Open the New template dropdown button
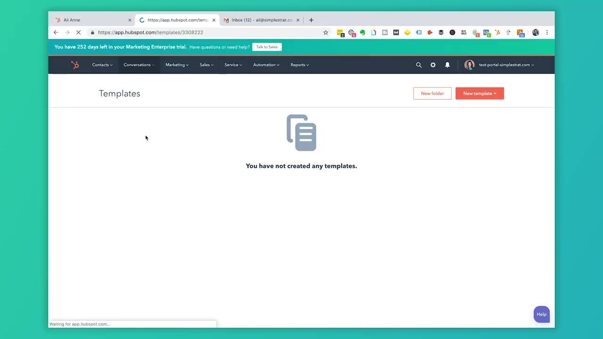This screenshot has height=339, width=603. pyautogui.click(x=480, y=93)
